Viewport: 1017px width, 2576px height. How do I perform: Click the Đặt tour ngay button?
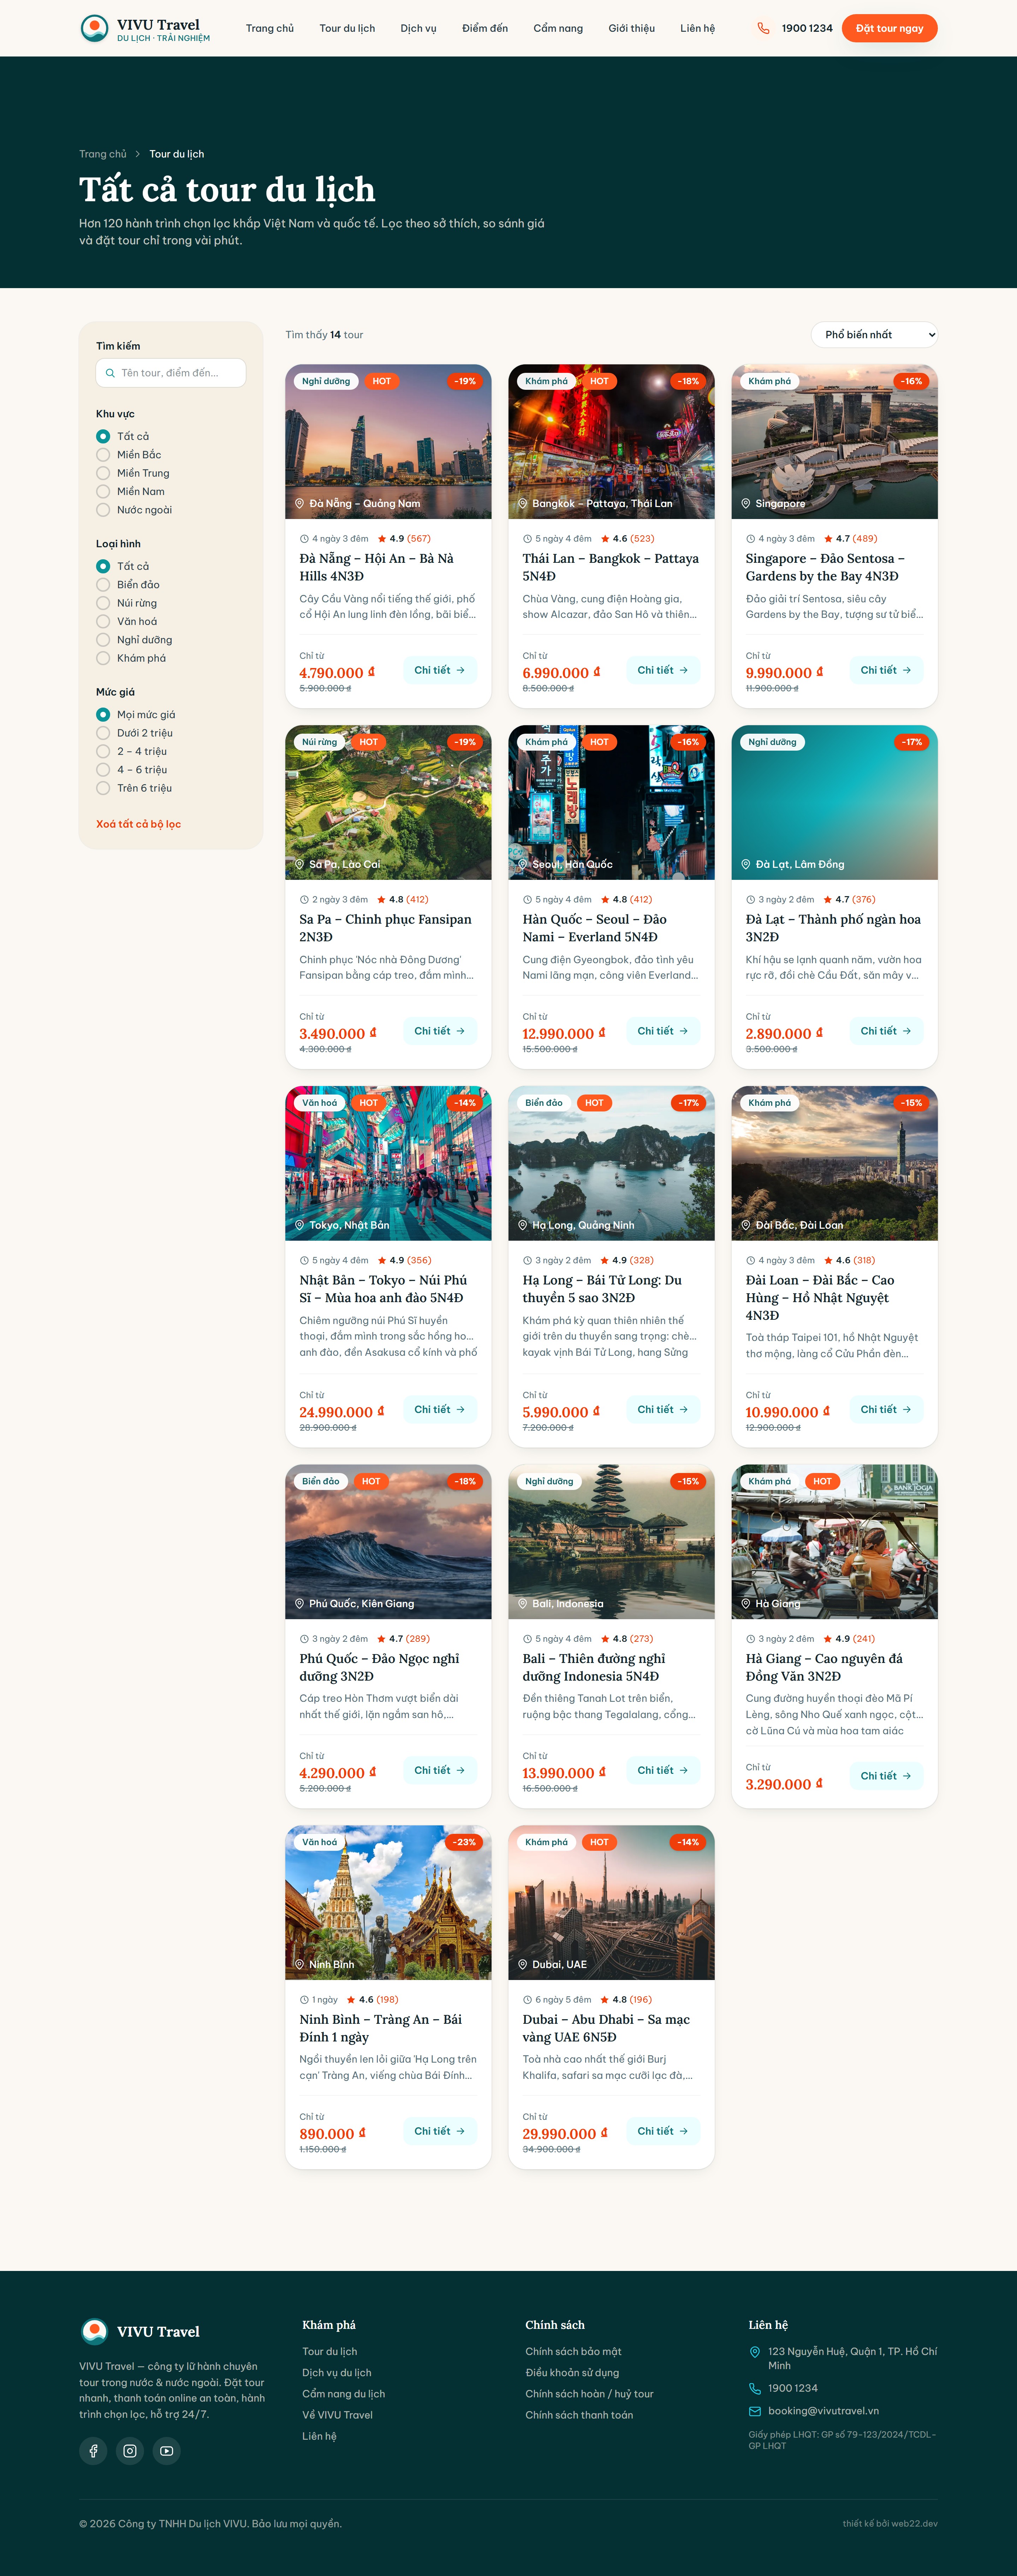coord(889,28)
